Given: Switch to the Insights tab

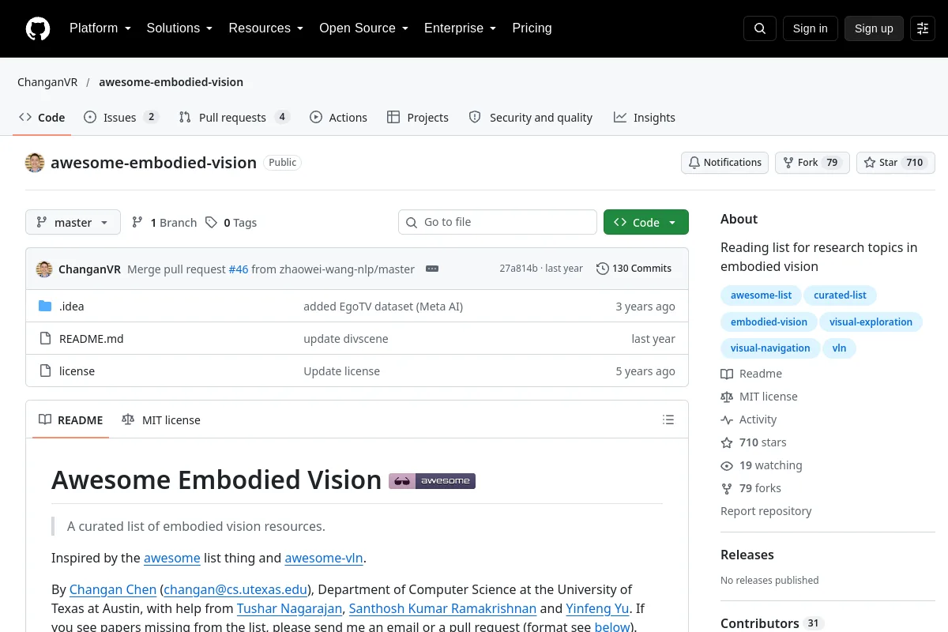Looking at the screenshot, I should pyautogui.click(x=645, y=118).
